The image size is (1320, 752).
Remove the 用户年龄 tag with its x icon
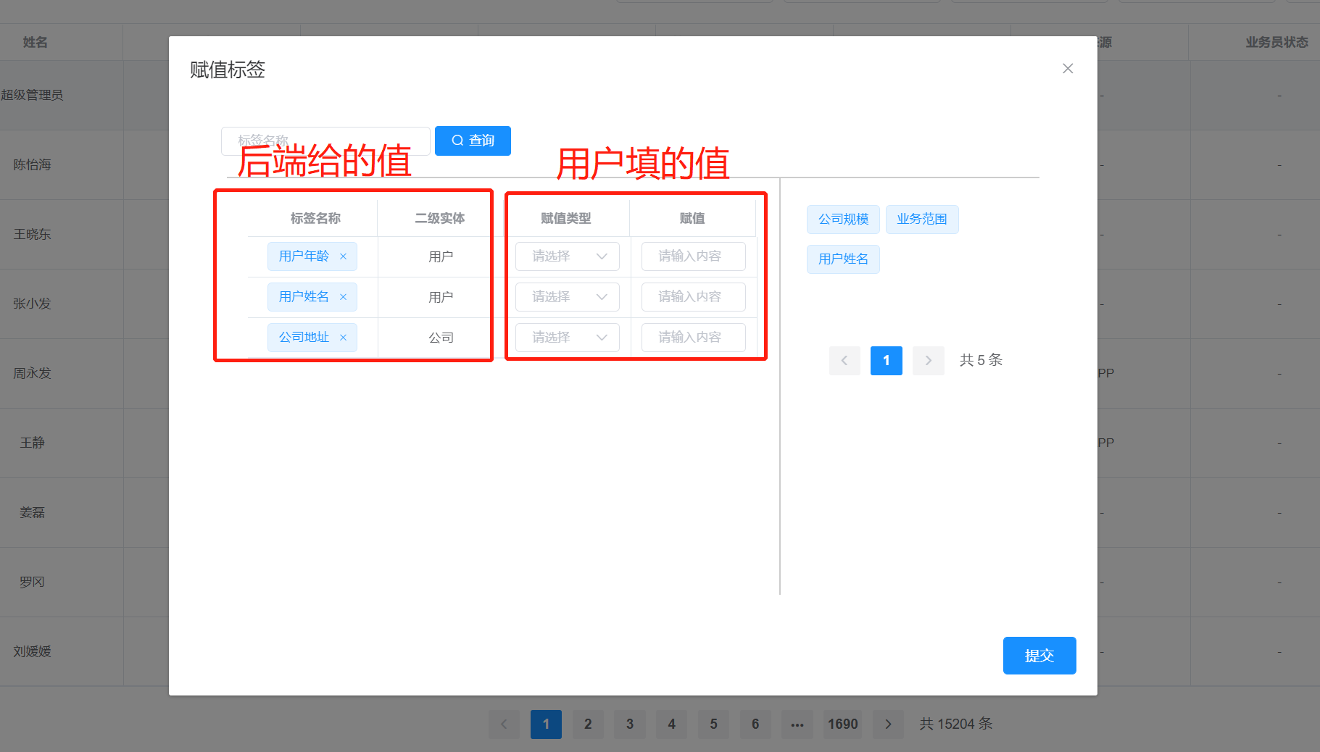coord(343,256)
